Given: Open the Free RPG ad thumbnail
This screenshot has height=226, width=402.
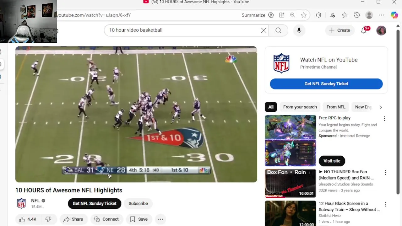Looking at the screenshot, I should (x=291, y=141).
